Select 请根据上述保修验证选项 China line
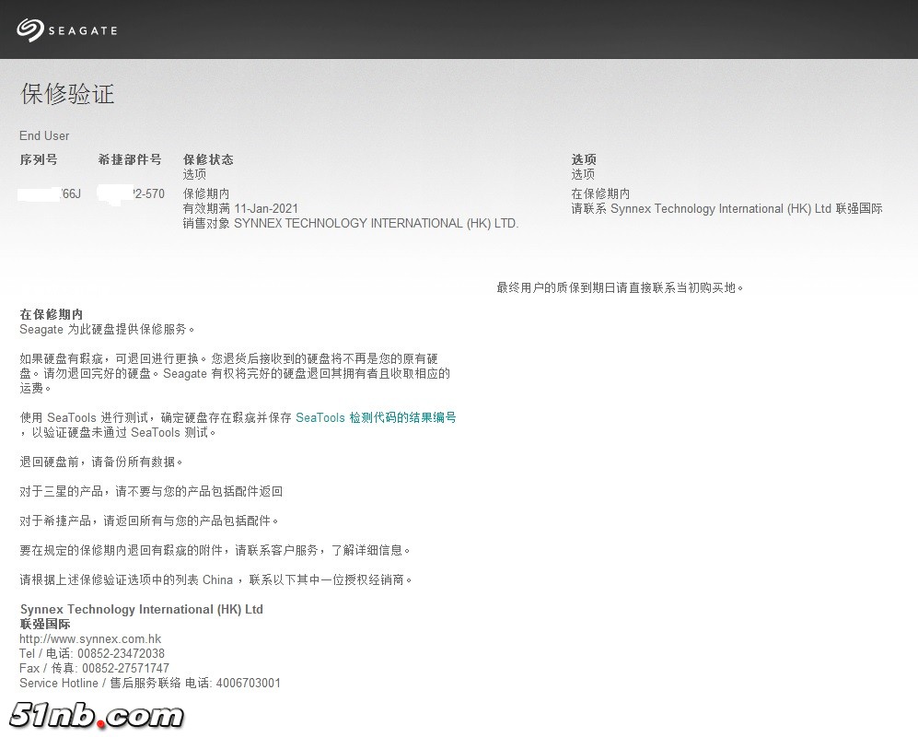The height and width of the screenshot is (737, 918). tap(216, 579)
